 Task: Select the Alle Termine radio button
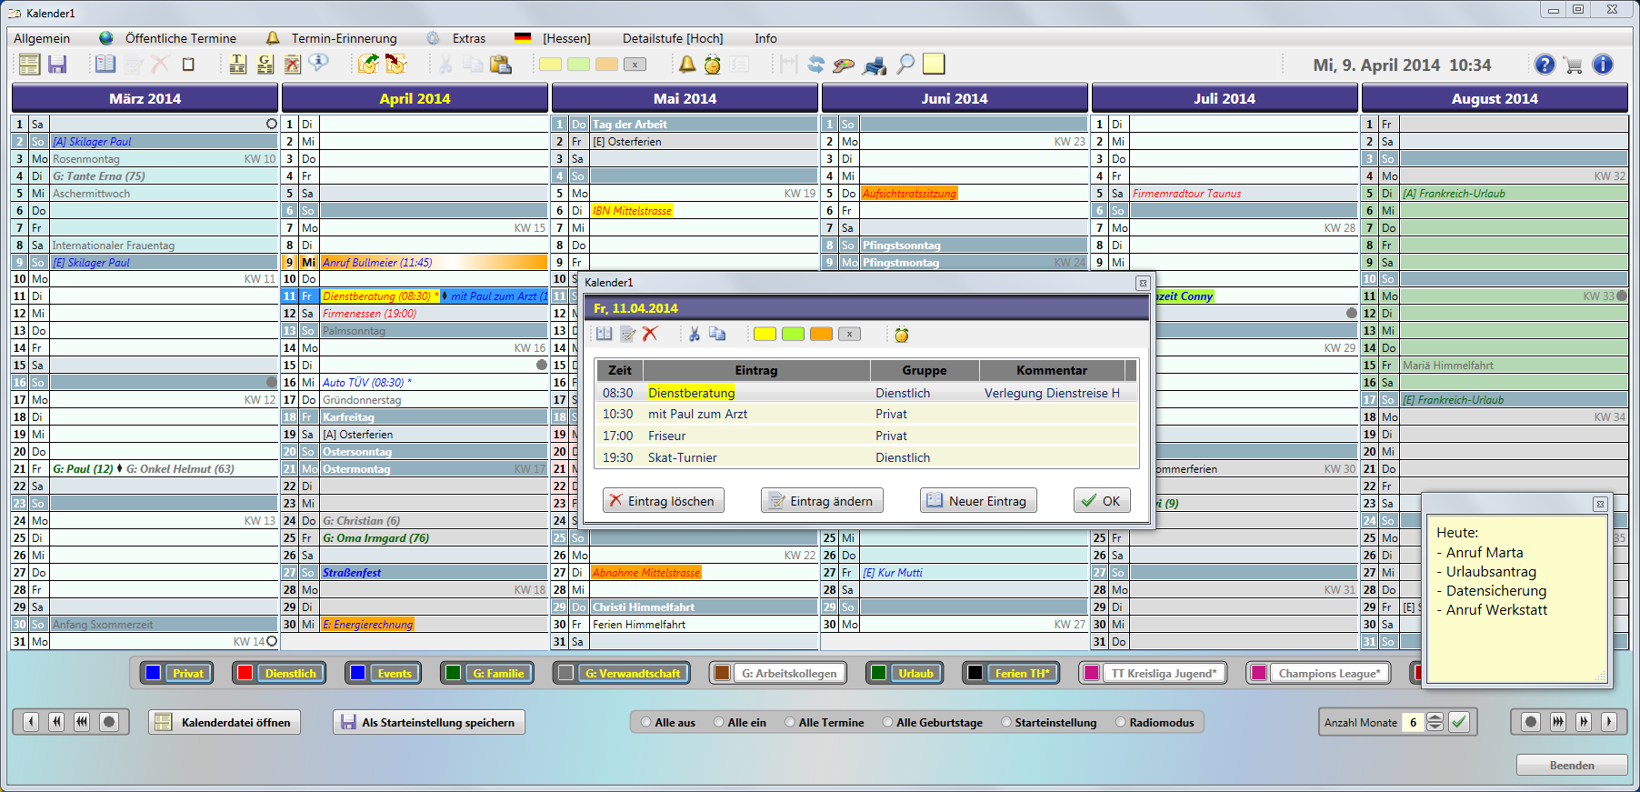tap(790, 723)
